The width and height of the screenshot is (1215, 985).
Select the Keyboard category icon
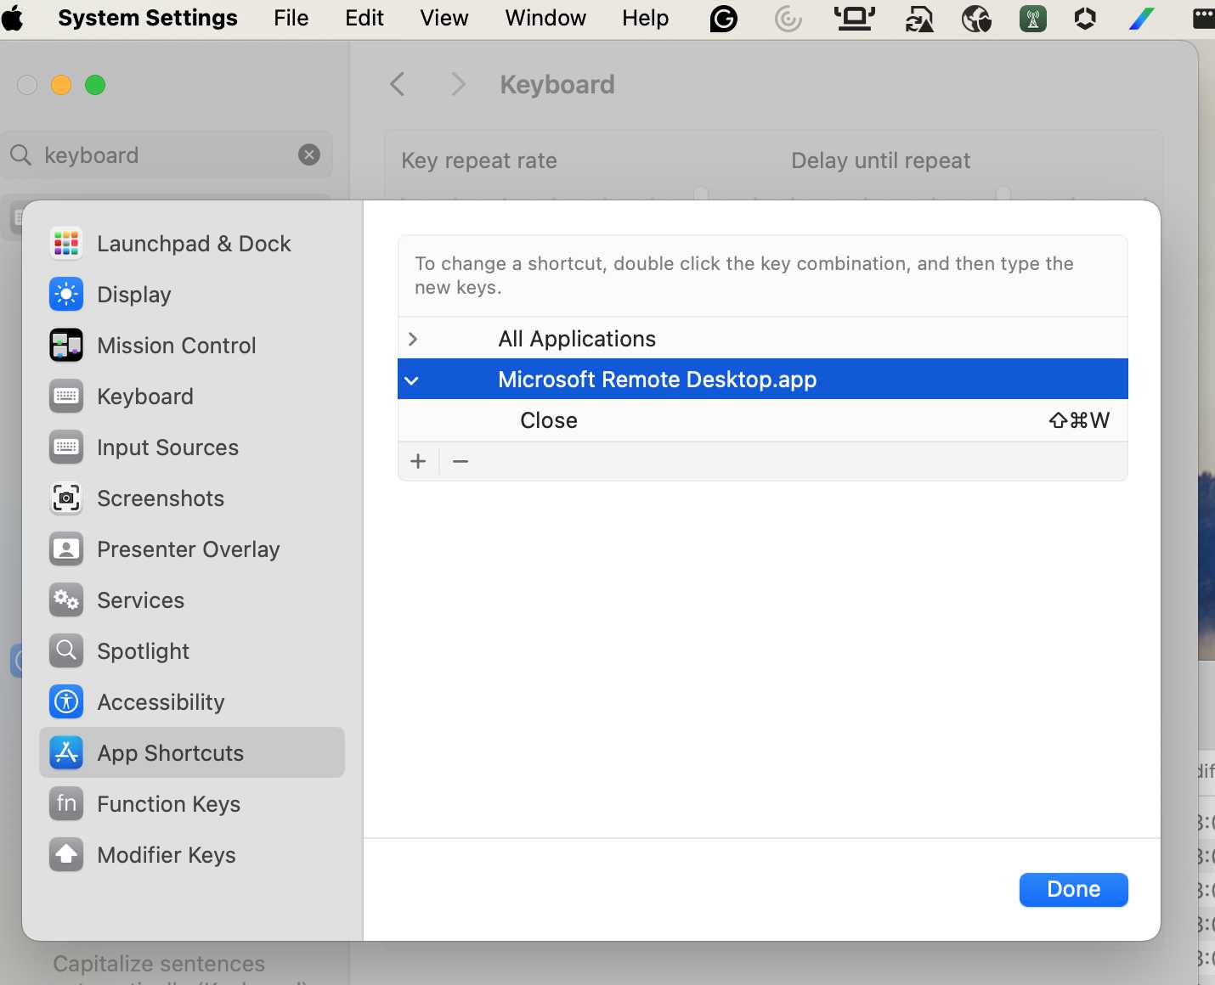[66, 397]
